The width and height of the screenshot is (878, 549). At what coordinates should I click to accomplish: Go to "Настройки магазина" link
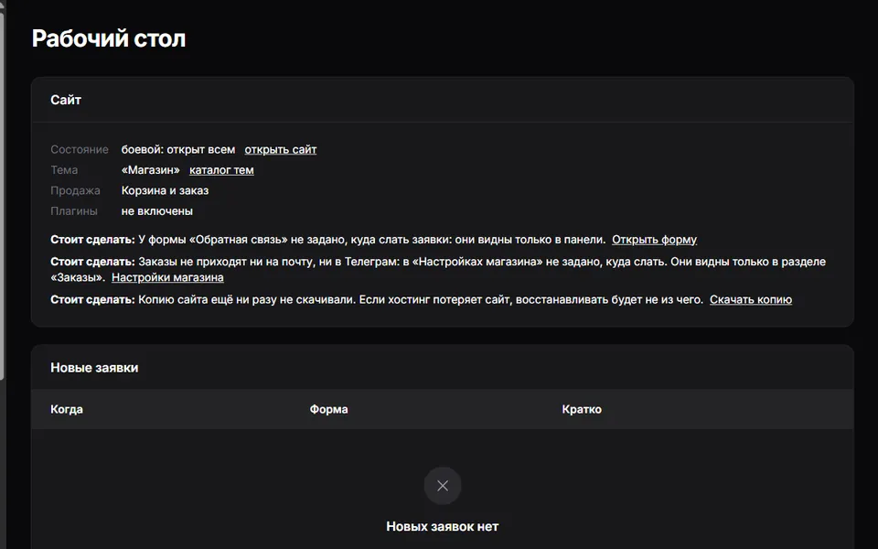[x=167, y=277]
